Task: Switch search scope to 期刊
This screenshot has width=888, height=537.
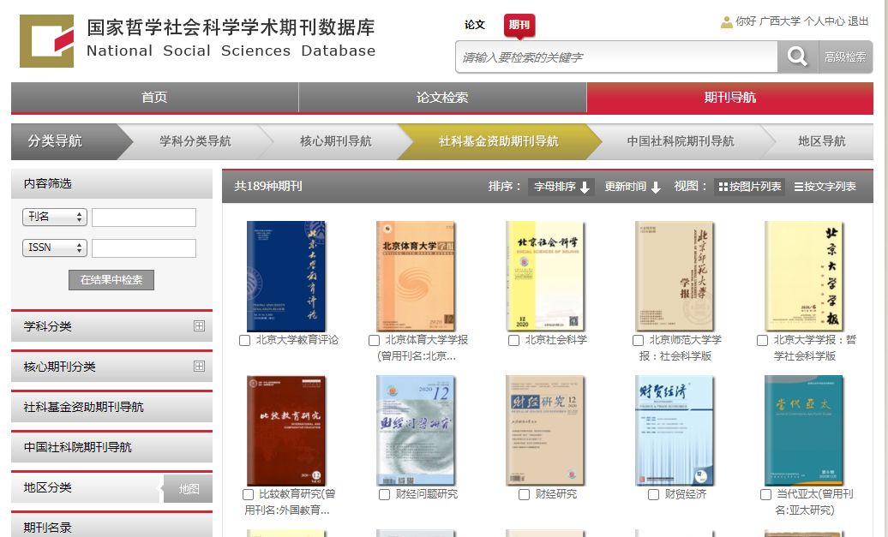Action: (x=519, y=25)
